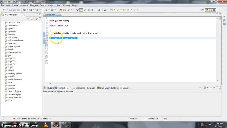Image resolution: width=227 pixels, height=128 pixels.
Task: Toggle the Pin Console button
Action: [x=200, y=88]
